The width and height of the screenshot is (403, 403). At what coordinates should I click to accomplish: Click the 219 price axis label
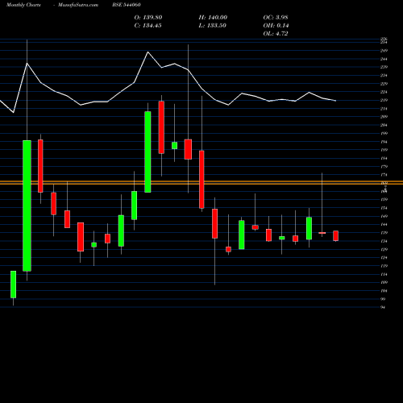pyautogui.click(x=384, y=100)
